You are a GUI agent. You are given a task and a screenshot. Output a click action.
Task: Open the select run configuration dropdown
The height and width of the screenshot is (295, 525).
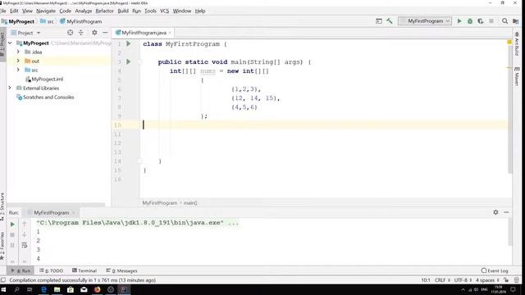pyautogui.click(x=425, y=21)
